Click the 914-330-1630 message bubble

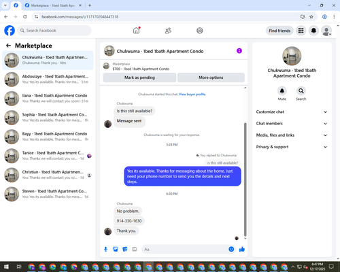(x=129, y=221)
